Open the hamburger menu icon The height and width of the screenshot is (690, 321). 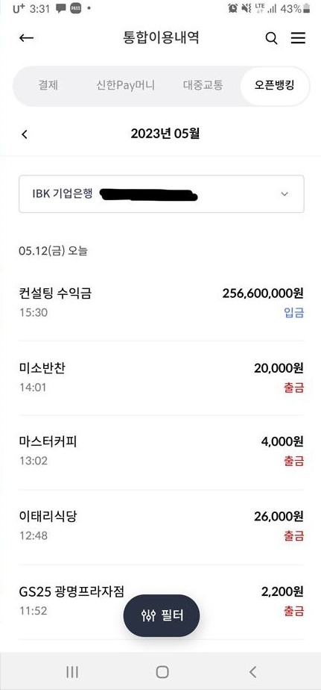[298, 38]
